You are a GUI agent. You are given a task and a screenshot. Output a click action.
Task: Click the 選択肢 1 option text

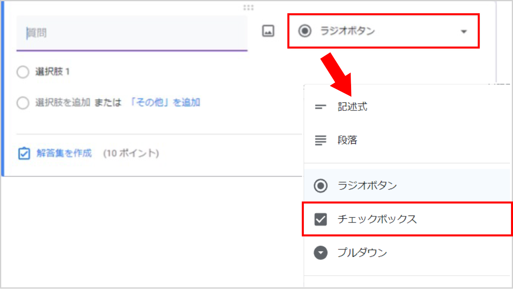point(53,72)
